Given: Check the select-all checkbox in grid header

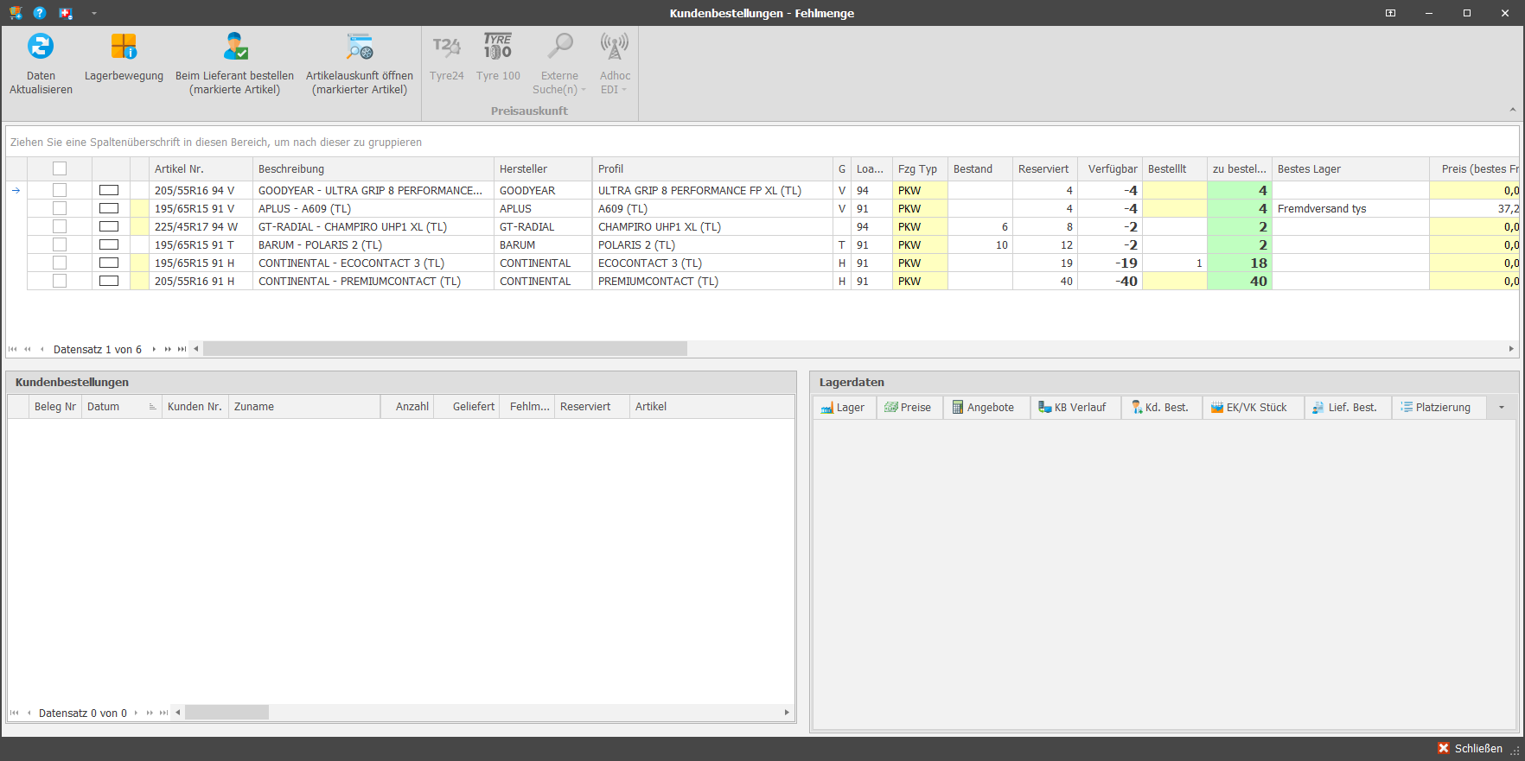Looking at the screenshot, I should point(60,168).
